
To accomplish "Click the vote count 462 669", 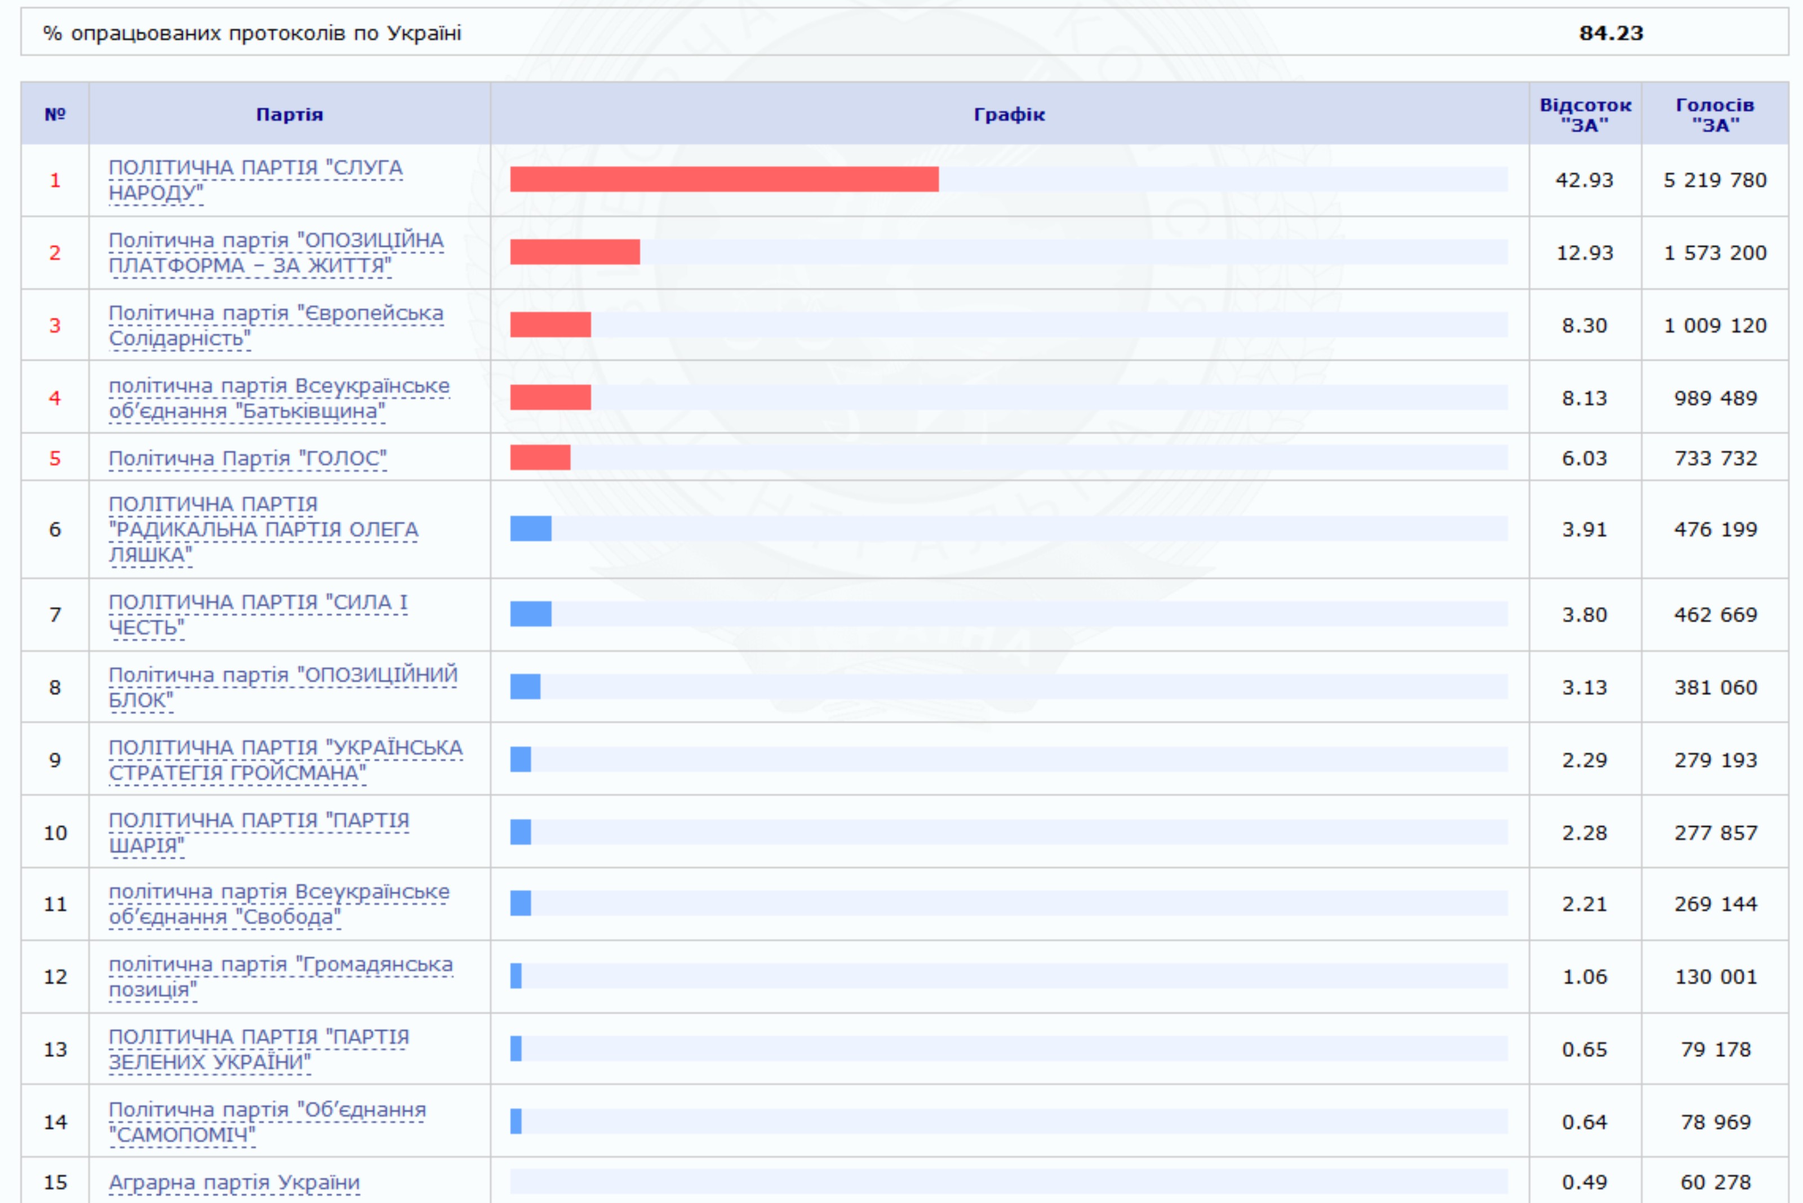I will 1716,616.
